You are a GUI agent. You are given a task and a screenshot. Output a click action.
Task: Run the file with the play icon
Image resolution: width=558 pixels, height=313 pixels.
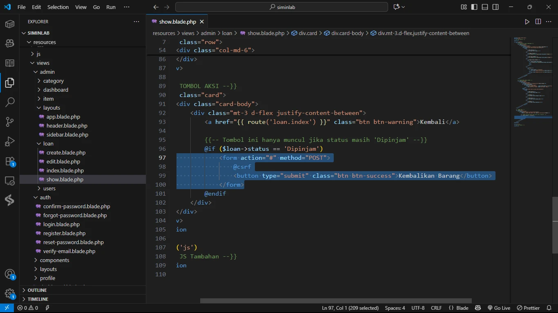[x=527, y=22]
